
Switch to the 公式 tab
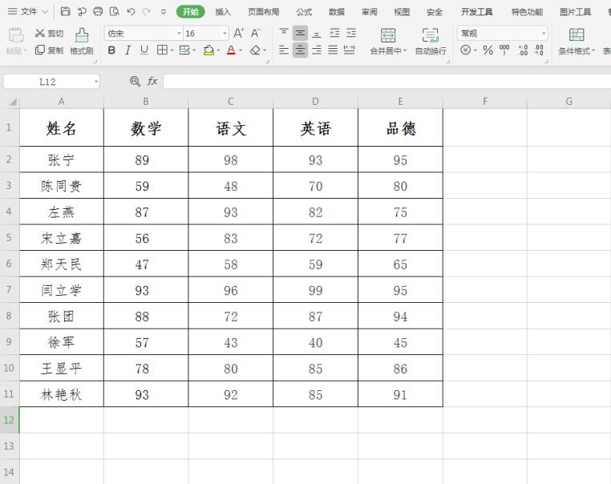tap(304, 12)
